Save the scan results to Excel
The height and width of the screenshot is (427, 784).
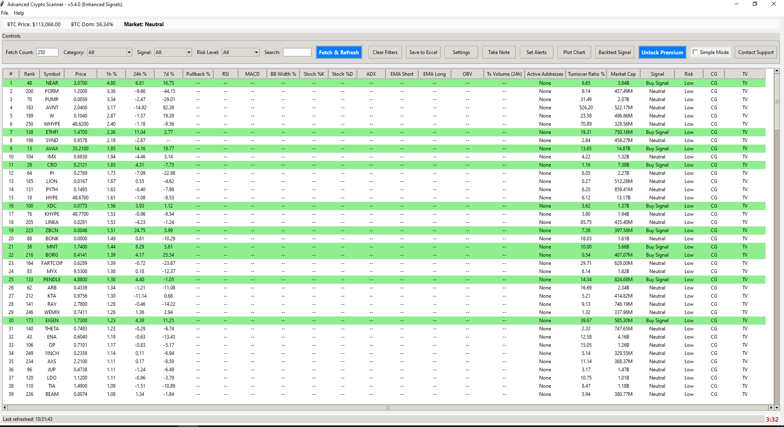(423, 52)
